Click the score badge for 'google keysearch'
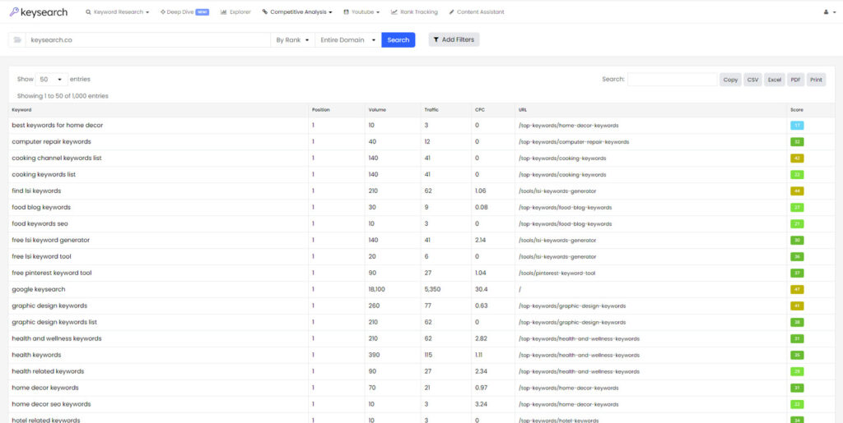 point(797,289)
